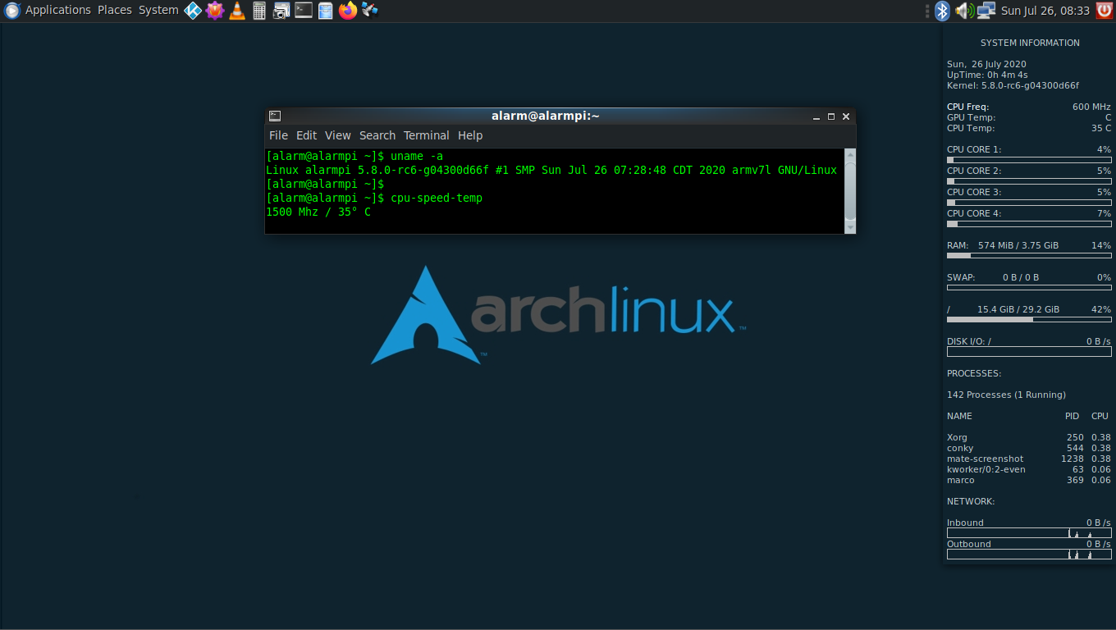
Task: Start the calculator application
Action: 258,10
